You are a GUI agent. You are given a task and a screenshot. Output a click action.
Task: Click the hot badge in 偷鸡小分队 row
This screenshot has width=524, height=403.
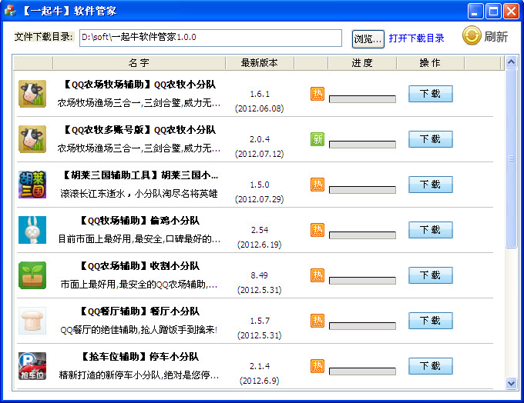pos(317,230)
